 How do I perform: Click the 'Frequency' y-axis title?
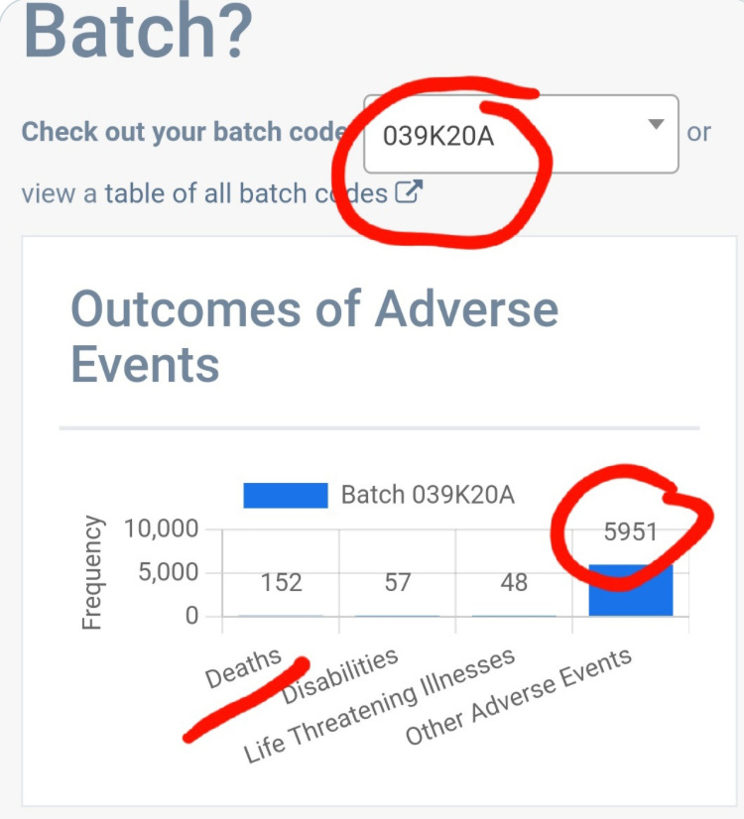coord(92,572)
